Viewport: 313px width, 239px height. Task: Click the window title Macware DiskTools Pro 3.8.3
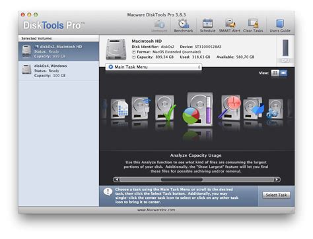(156, 14)
